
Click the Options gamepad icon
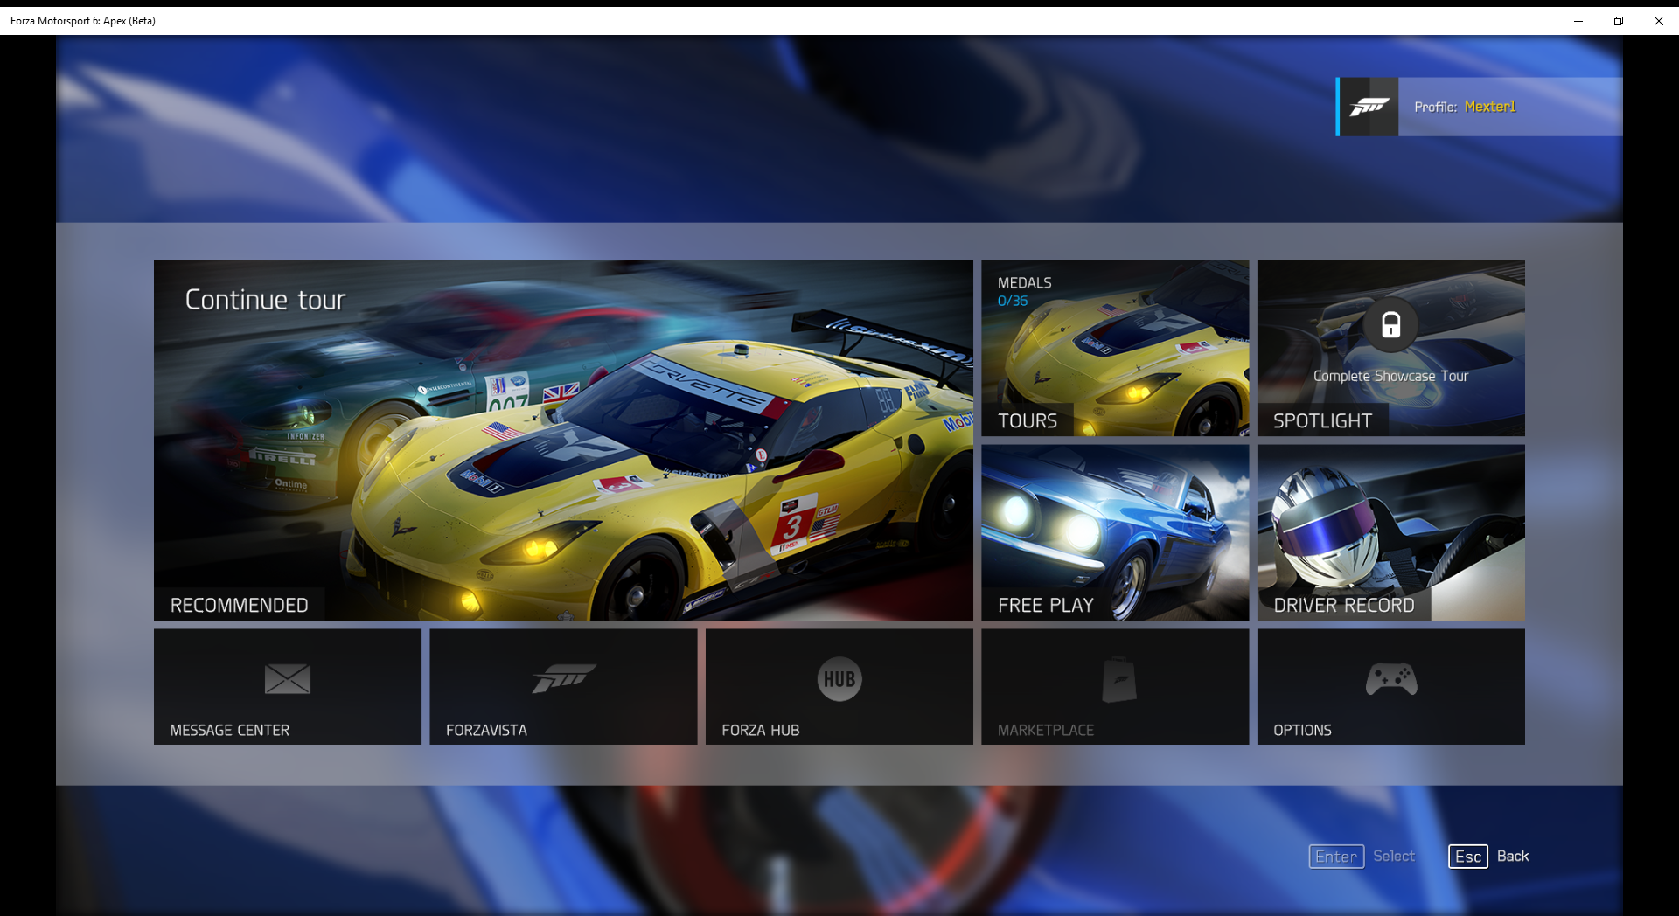[x=1391, y=679]
